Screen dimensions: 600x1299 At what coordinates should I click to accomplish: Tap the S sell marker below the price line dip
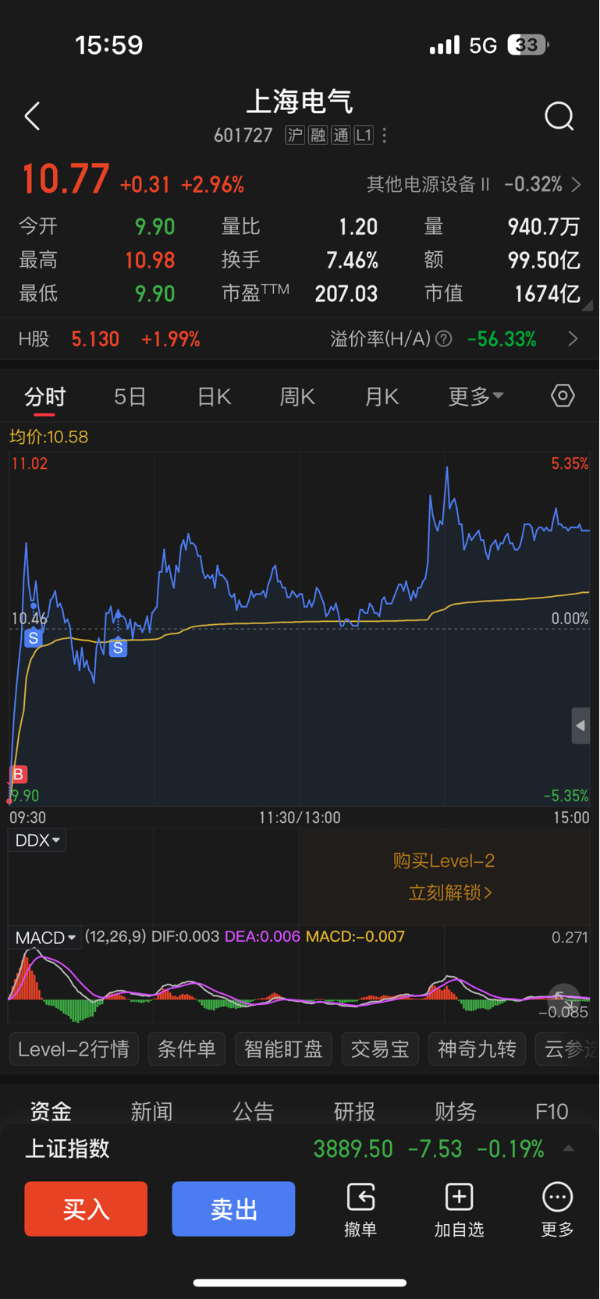118,648
